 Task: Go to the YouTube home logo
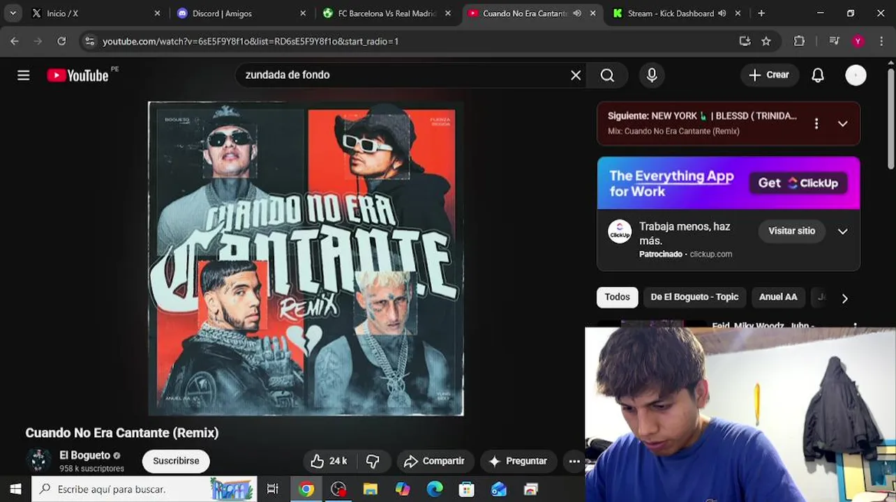pyautogui.click(x=77, y=75)
